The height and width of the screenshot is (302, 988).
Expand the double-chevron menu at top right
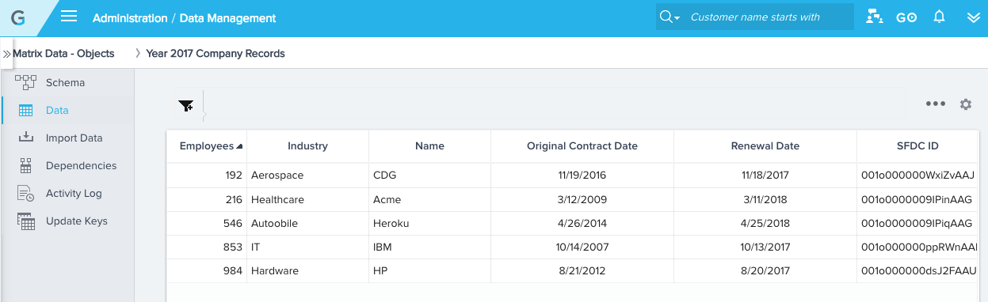(974, 17)
